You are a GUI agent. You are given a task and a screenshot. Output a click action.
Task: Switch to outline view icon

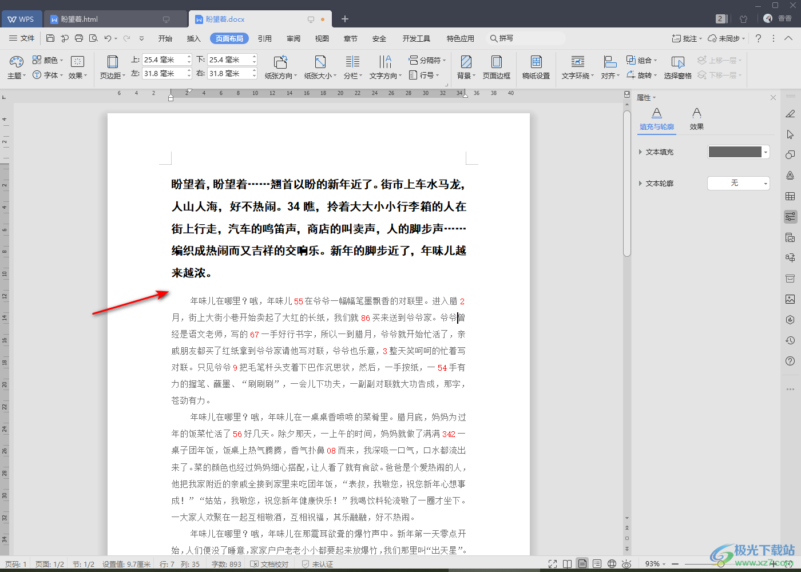point(597,564)
